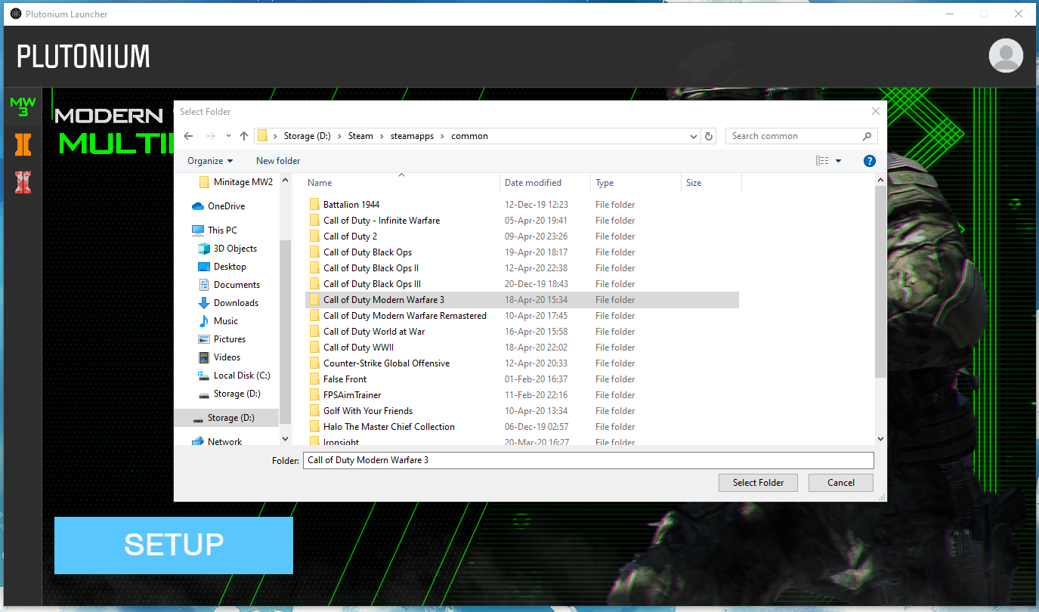
Task: Click Steam in the address breadcrumb
Action: click(360, 136)
